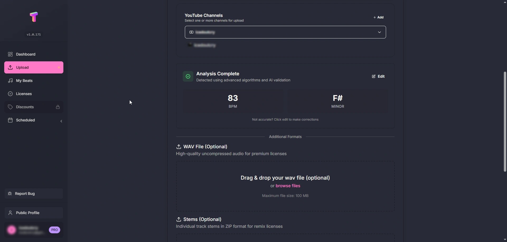Click the Licenses checkmark icon

(x=10, y=94)
